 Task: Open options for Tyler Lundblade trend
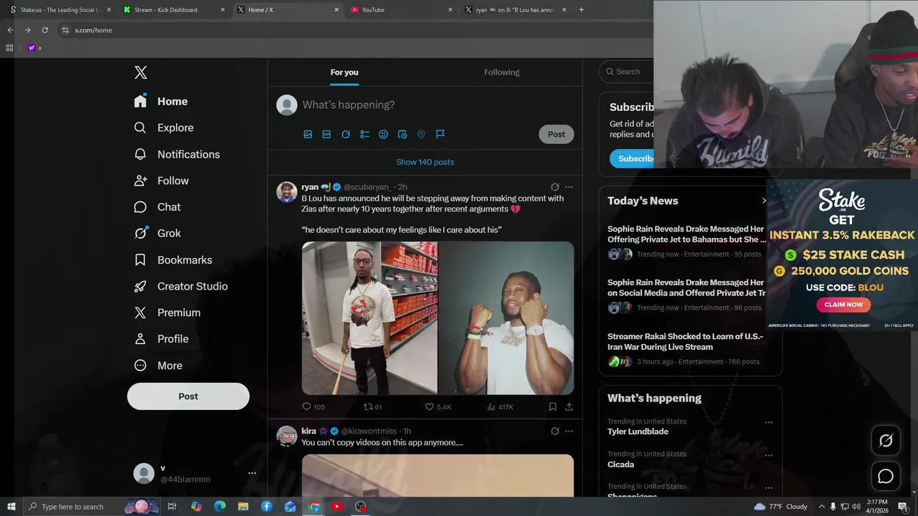coord(769,422)
